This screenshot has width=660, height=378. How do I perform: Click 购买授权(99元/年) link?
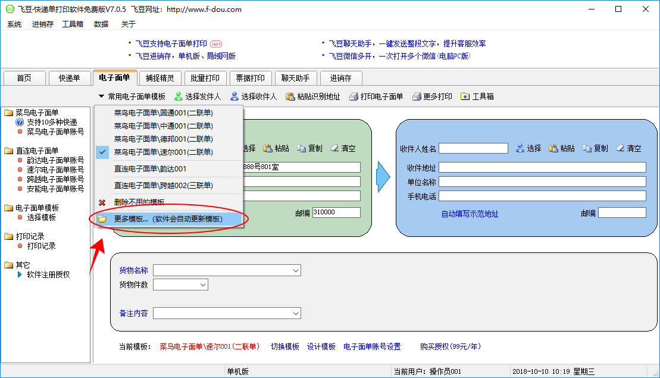451,346
